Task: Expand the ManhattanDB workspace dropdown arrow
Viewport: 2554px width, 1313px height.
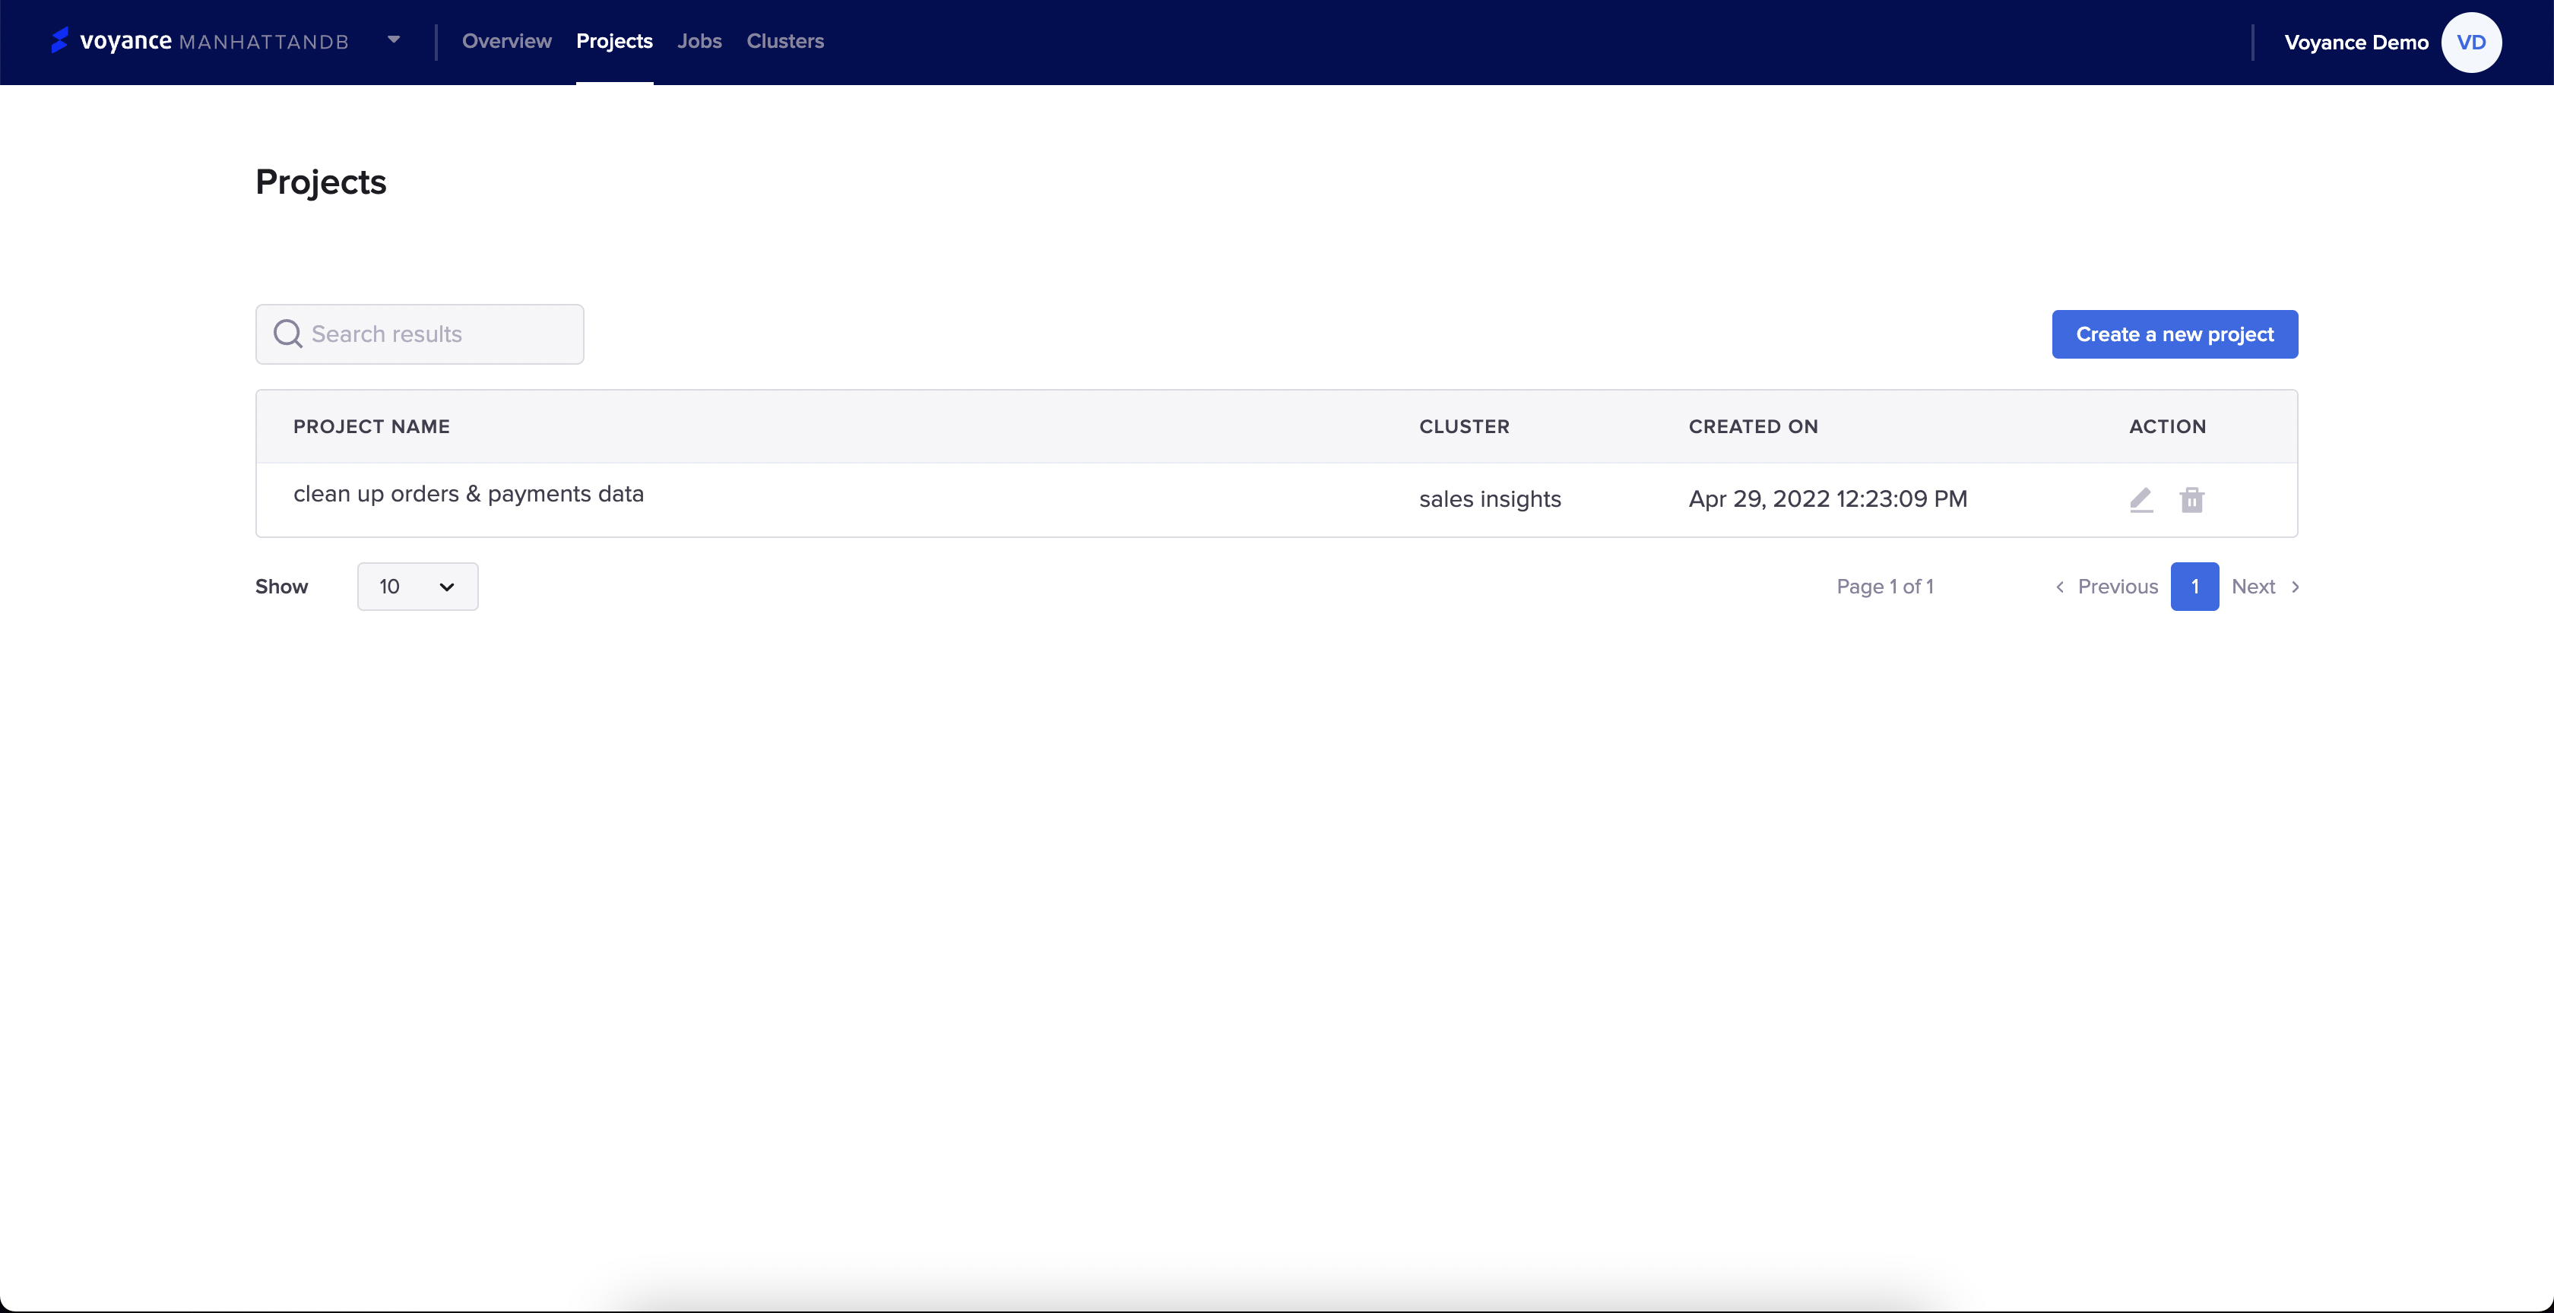Action: pos(394,40)
